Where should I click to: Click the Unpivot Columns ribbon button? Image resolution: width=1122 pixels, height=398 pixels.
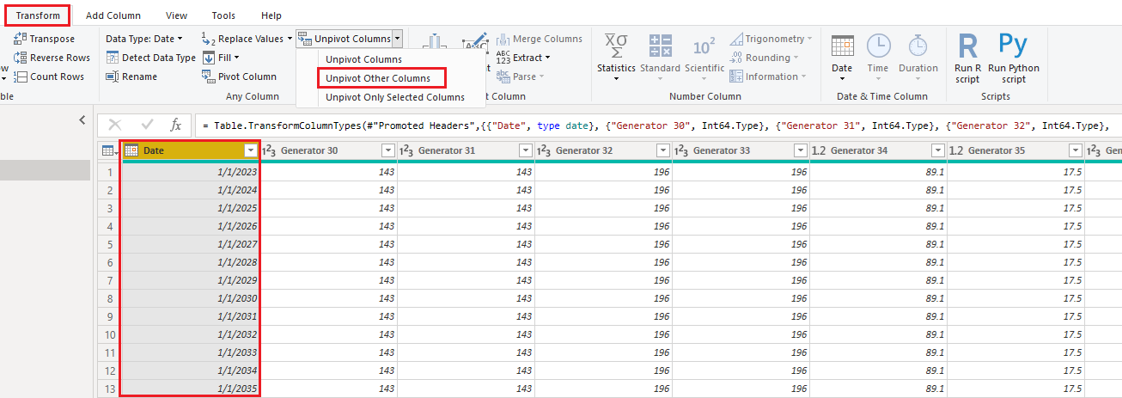[x=345, y=39]
